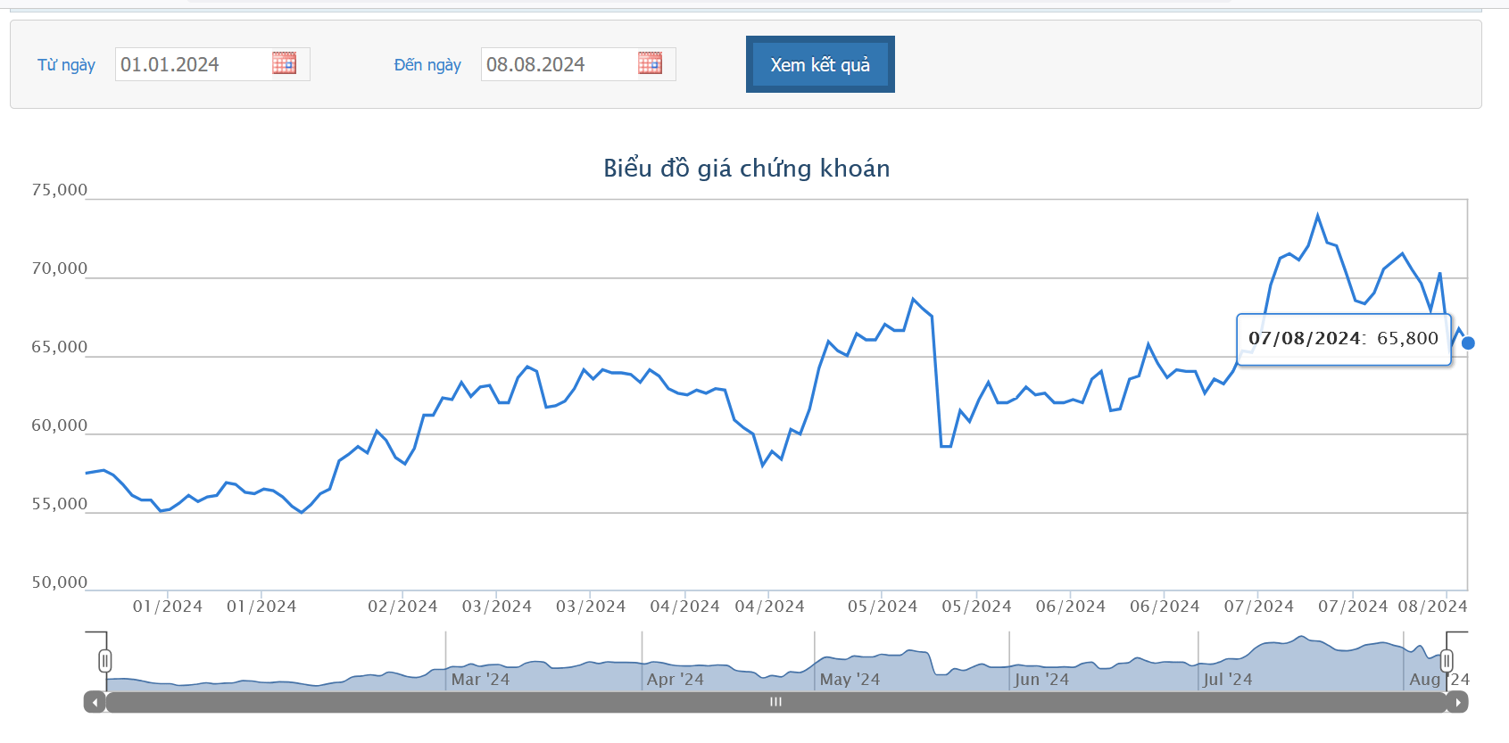Image resolution: width=1509 pixels, height=743 pixels.
Task: Click the 75,000 y-axis label
Action: click(60, 190)
